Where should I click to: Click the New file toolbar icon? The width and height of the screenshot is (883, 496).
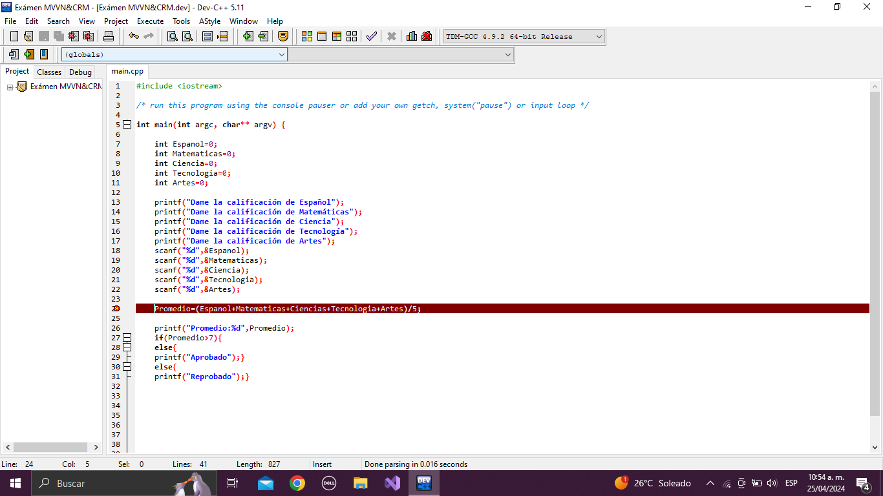click(14, 36)
